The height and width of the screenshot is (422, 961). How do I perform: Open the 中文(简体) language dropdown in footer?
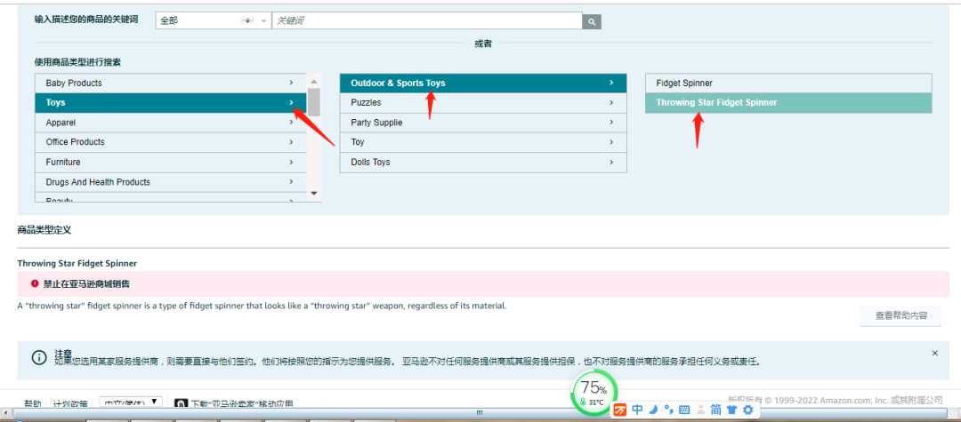(x=131, y=403)
